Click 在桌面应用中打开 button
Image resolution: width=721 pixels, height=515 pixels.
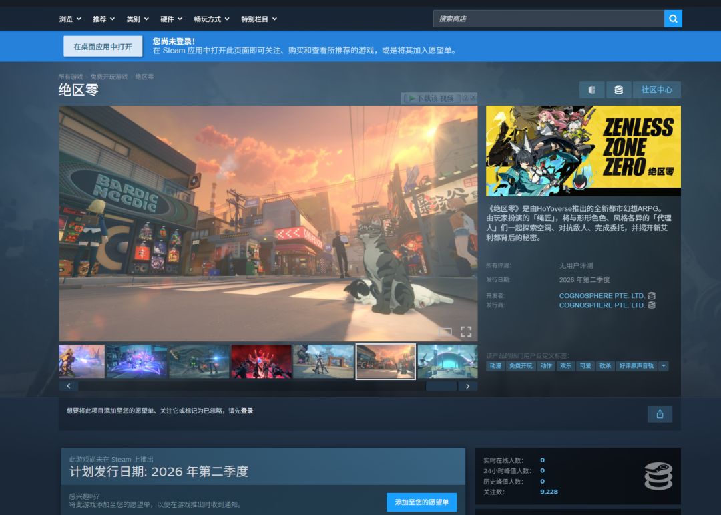pos(103,47)
